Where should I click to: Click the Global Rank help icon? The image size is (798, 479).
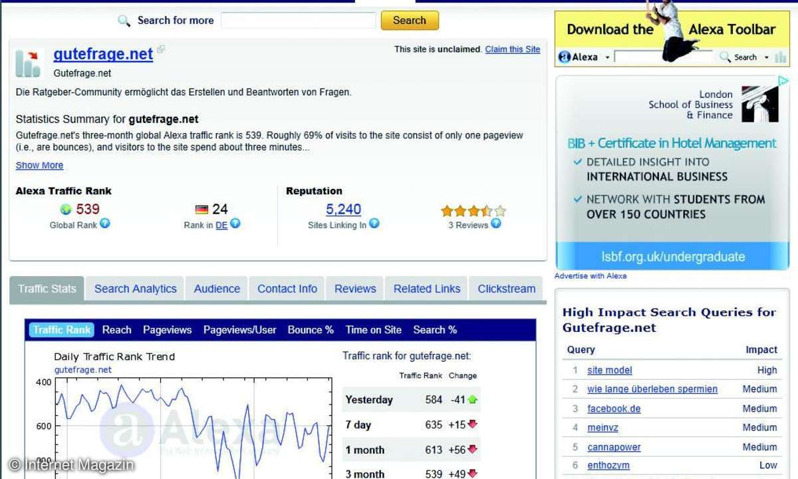coord(104,224)
